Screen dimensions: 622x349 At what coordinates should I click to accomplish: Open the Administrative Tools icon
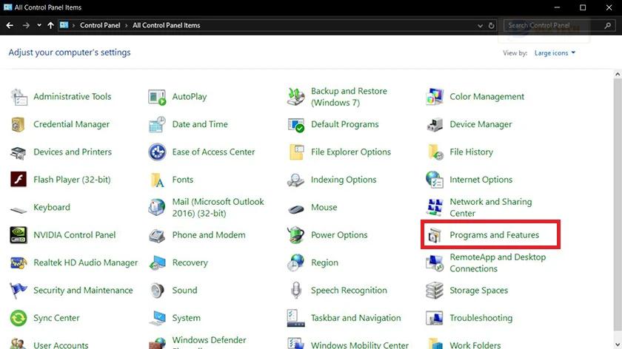[19, 97]
